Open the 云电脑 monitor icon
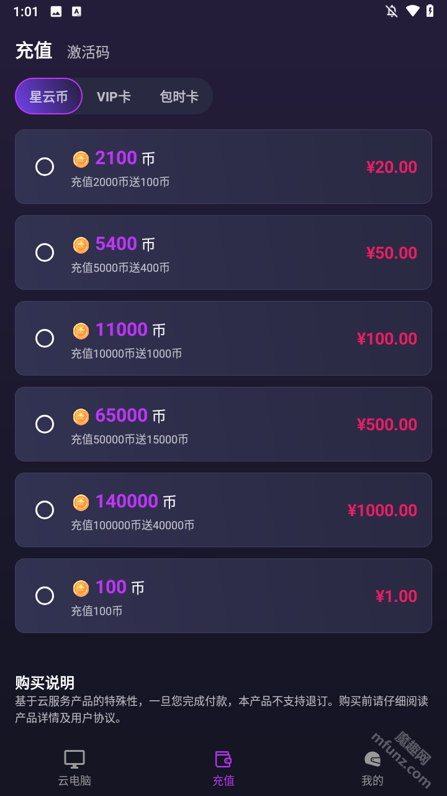This screenshot has height=796, width=447. click(74, 759)
